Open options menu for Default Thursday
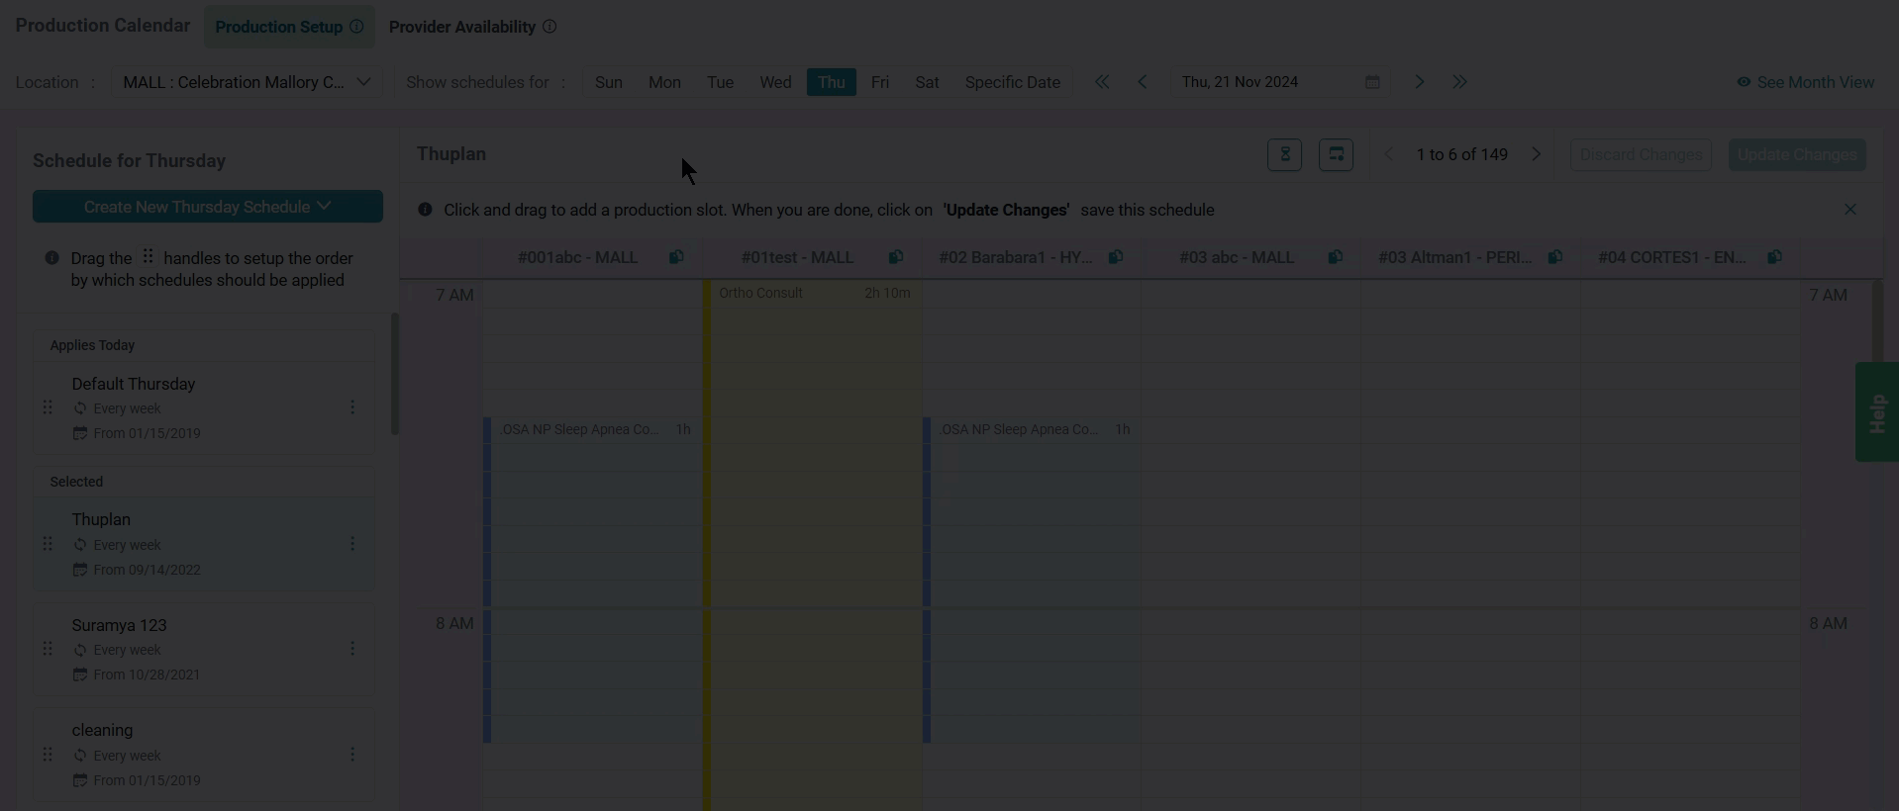The height and width of the screenshot is (811, 1899). 352,407
